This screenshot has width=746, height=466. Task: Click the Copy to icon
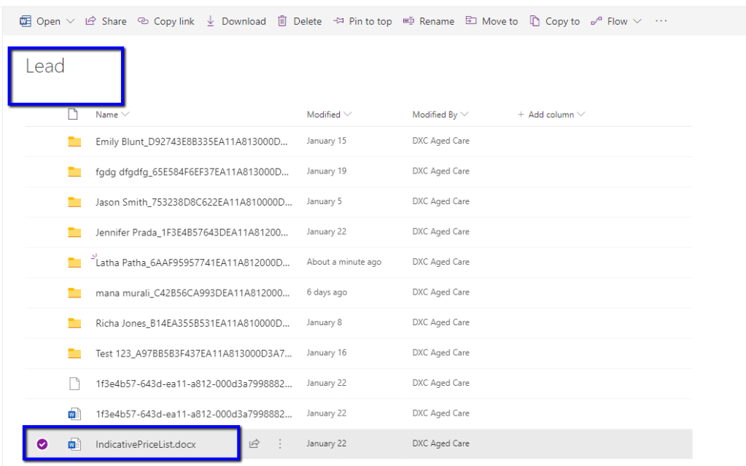535,21
